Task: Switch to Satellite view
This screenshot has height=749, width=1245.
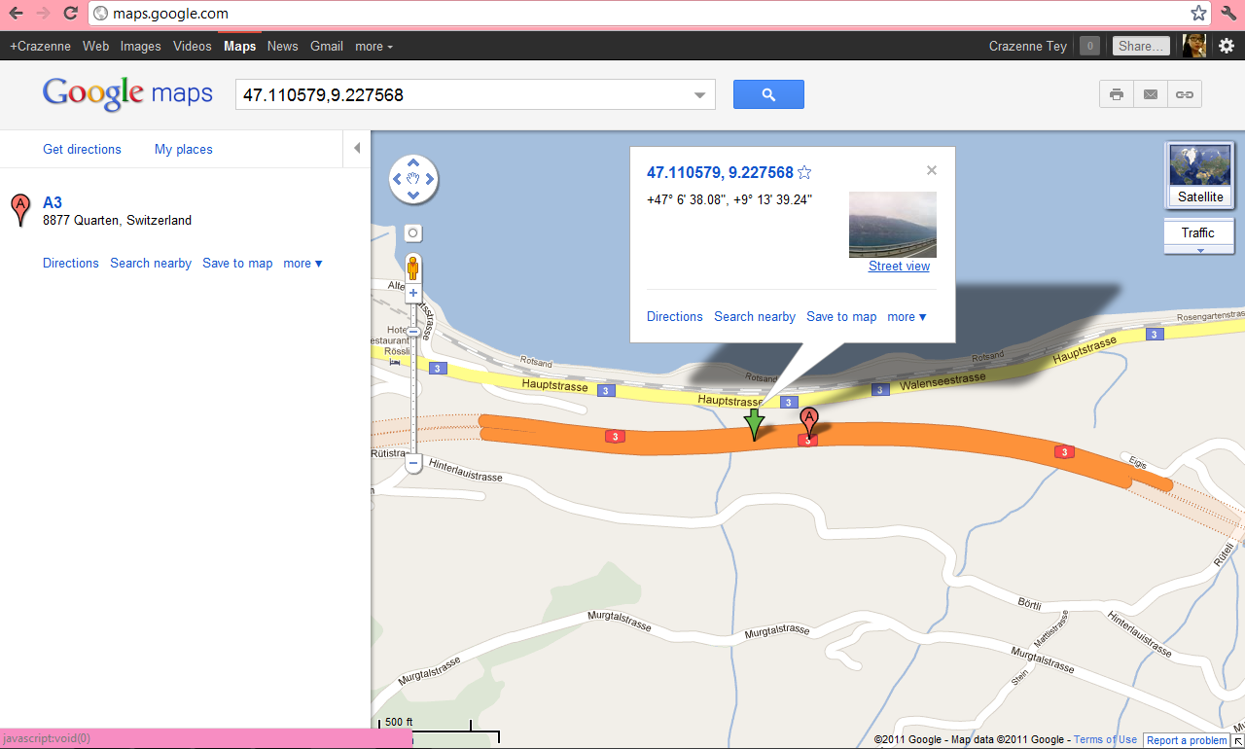Action: click(x=1200, y=175)
